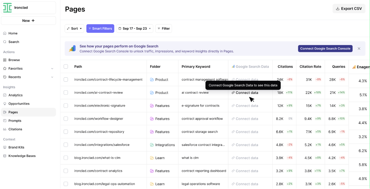Open the Ironclad workspace switcher

(x=29, y=8)
